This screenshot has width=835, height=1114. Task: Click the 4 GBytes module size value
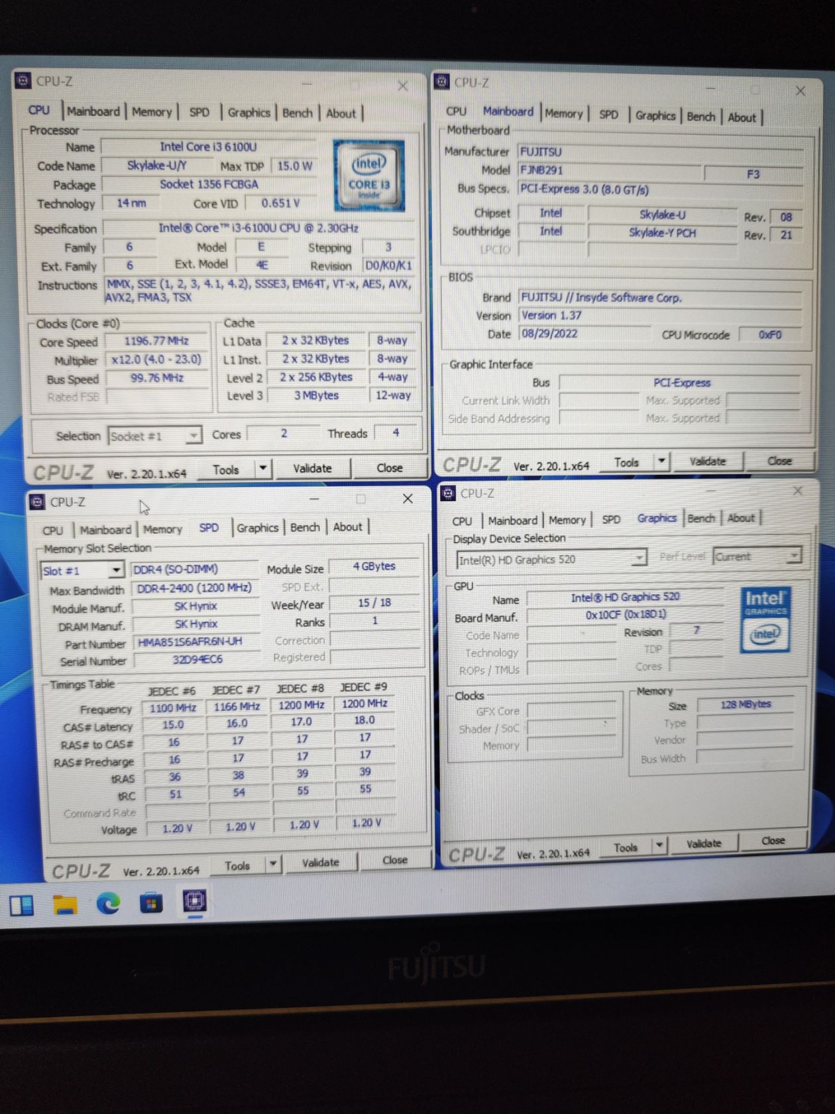point(374,566)
